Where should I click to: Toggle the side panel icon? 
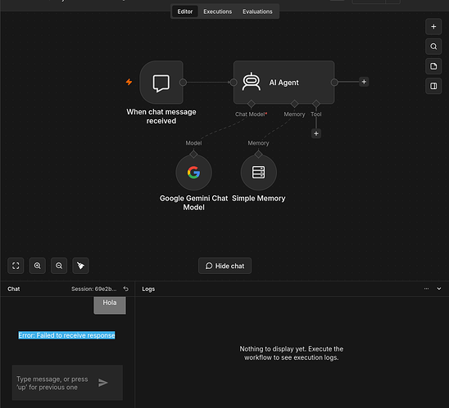(x=433, y=86)
